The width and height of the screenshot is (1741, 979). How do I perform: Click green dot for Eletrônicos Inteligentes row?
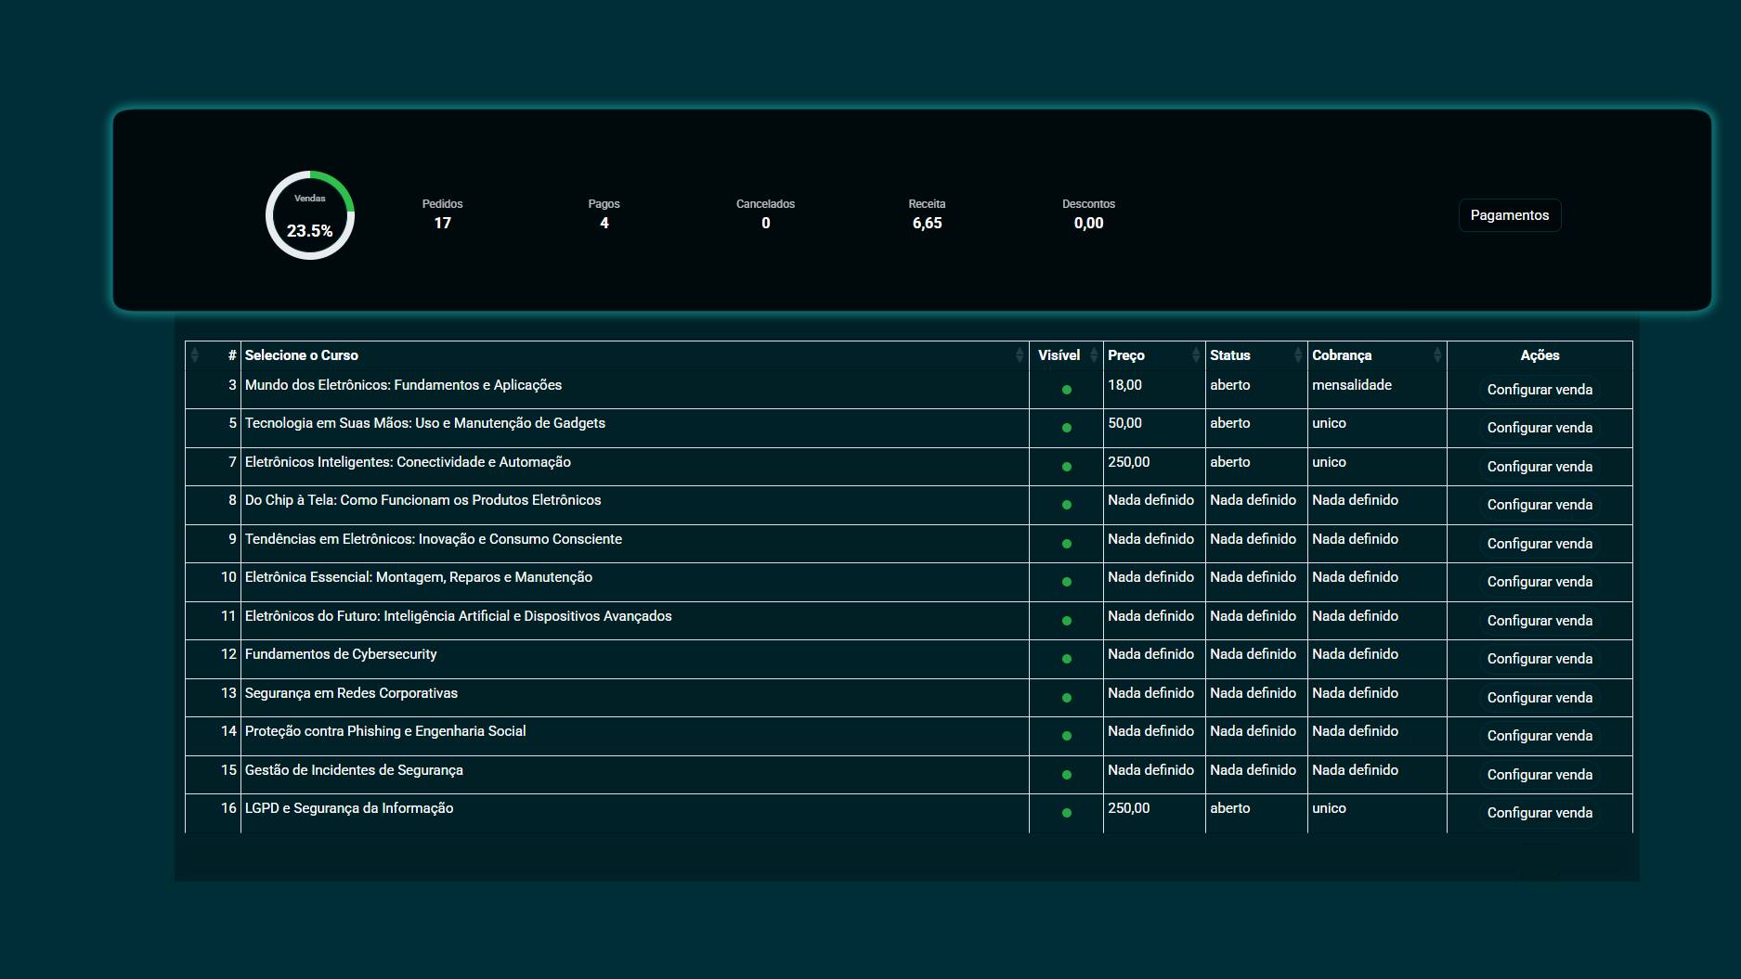[1067, 467]
